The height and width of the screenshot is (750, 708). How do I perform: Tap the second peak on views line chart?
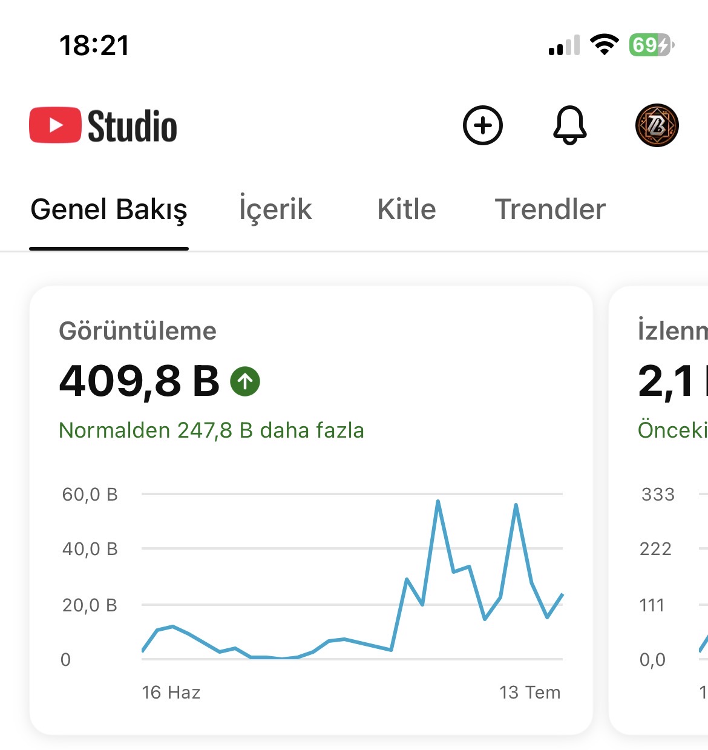pyautogui.click(x=516, y=505)
